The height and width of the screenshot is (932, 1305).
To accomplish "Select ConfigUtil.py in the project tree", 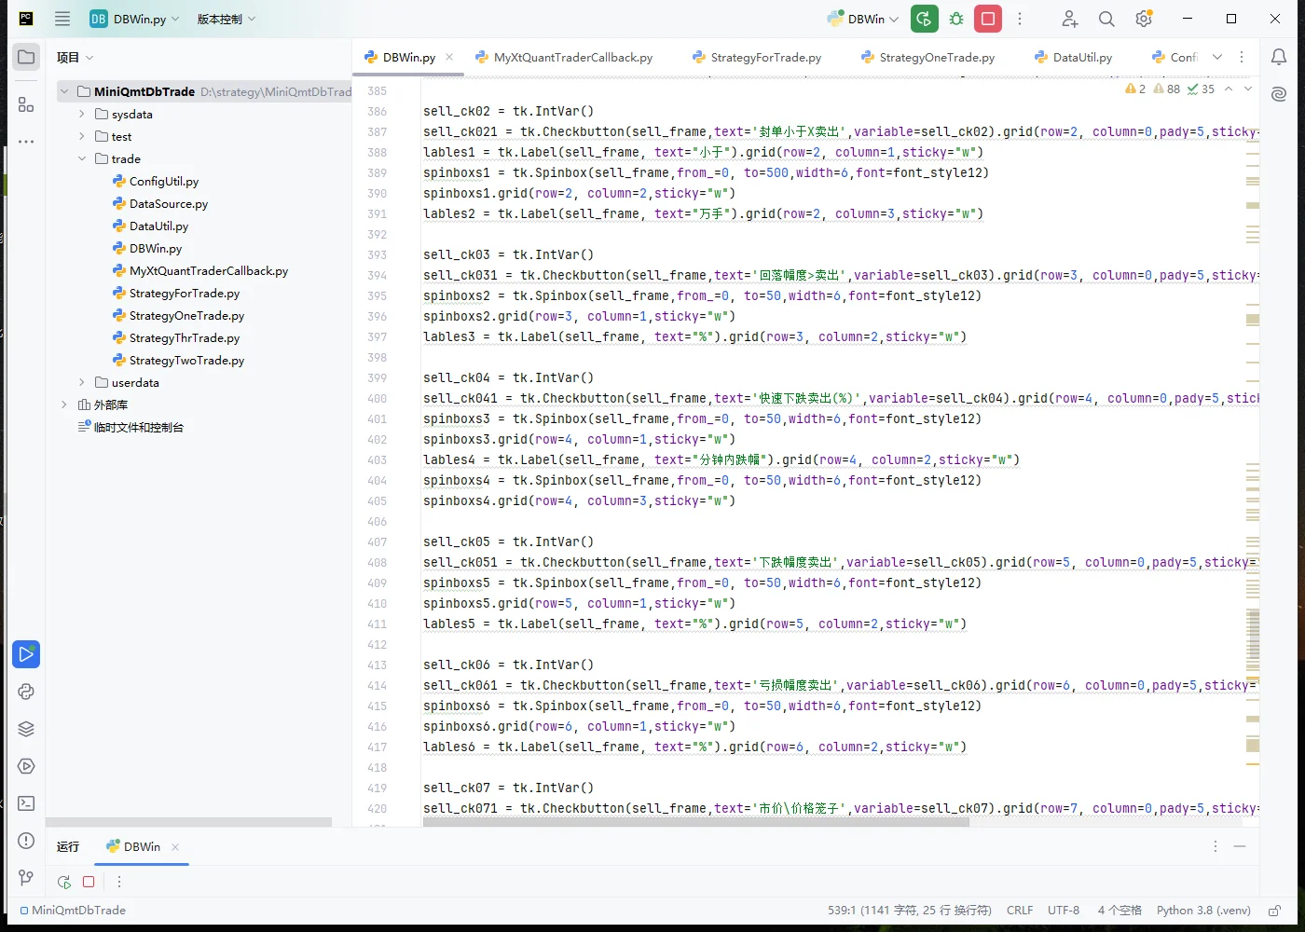I will coord(163,181).
